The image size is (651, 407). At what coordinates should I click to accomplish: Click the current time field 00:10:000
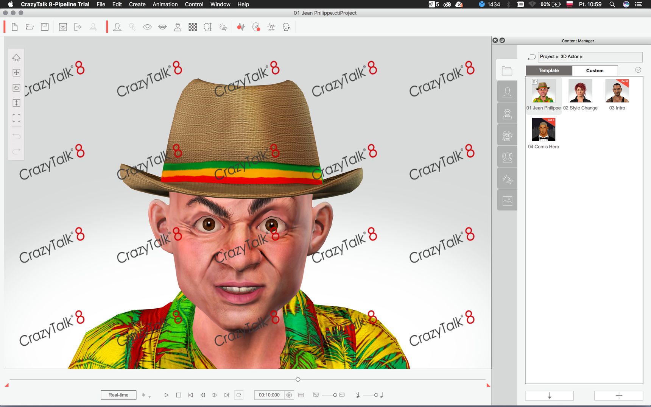[x=269, y=395]
